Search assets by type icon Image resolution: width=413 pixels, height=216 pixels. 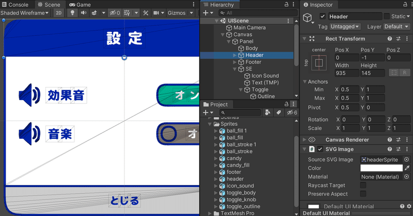(267, 112)
